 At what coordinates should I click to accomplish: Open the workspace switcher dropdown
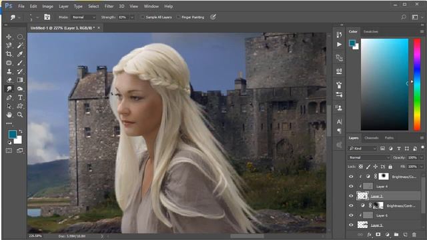[416, 17]
